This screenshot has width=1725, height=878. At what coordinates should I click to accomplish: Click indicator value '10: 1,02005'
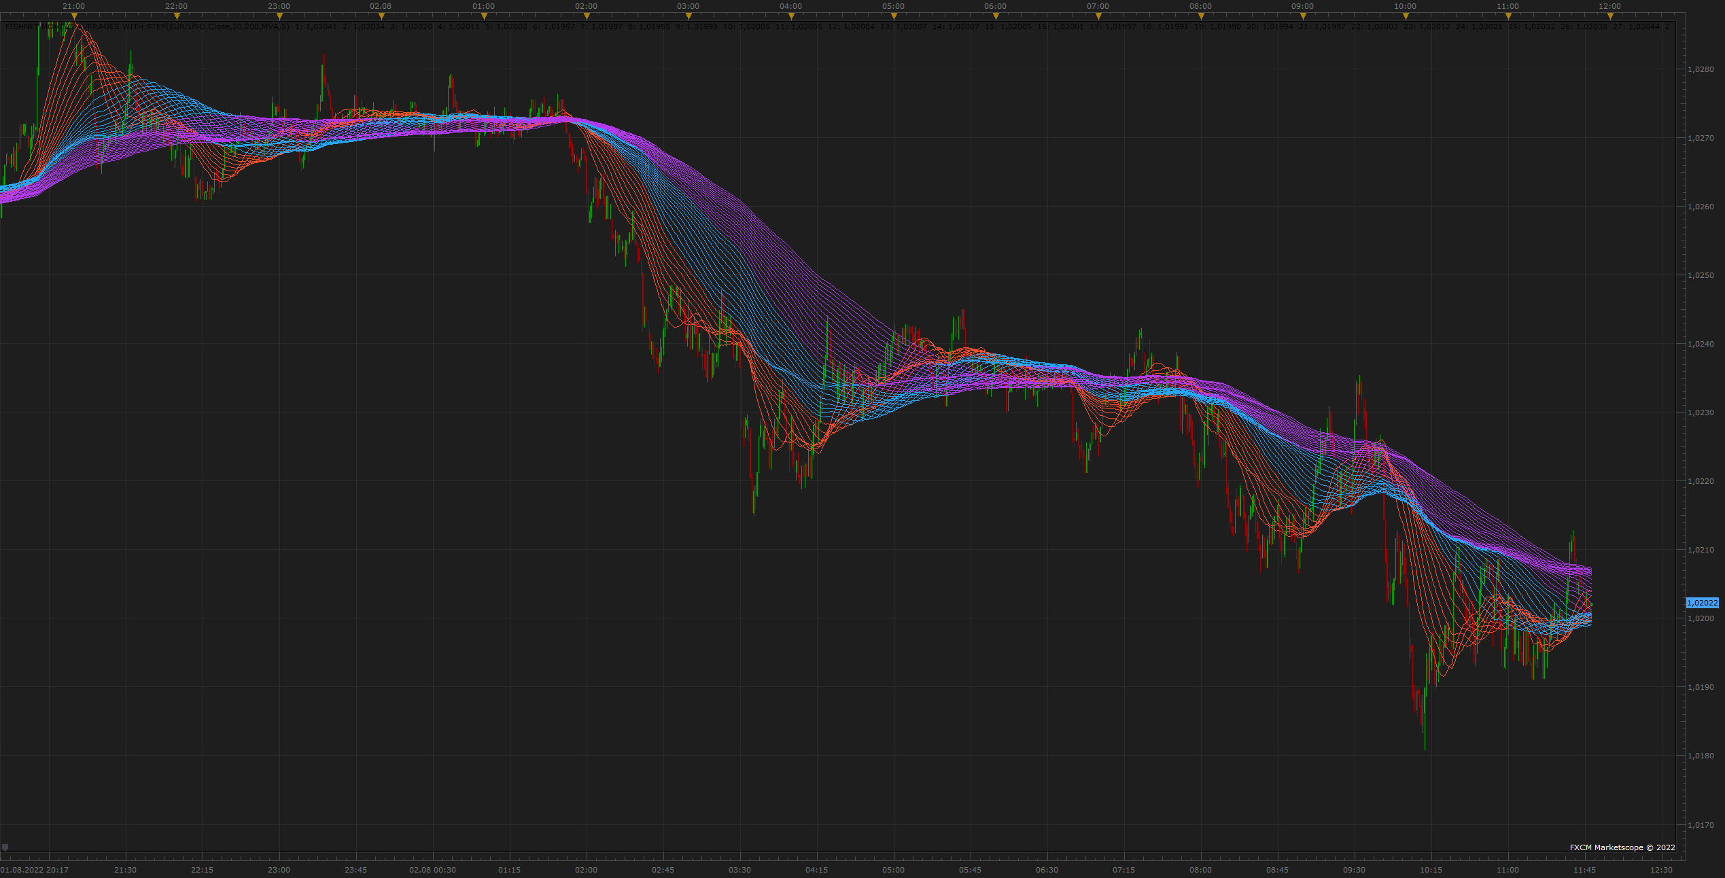(746, 27)
